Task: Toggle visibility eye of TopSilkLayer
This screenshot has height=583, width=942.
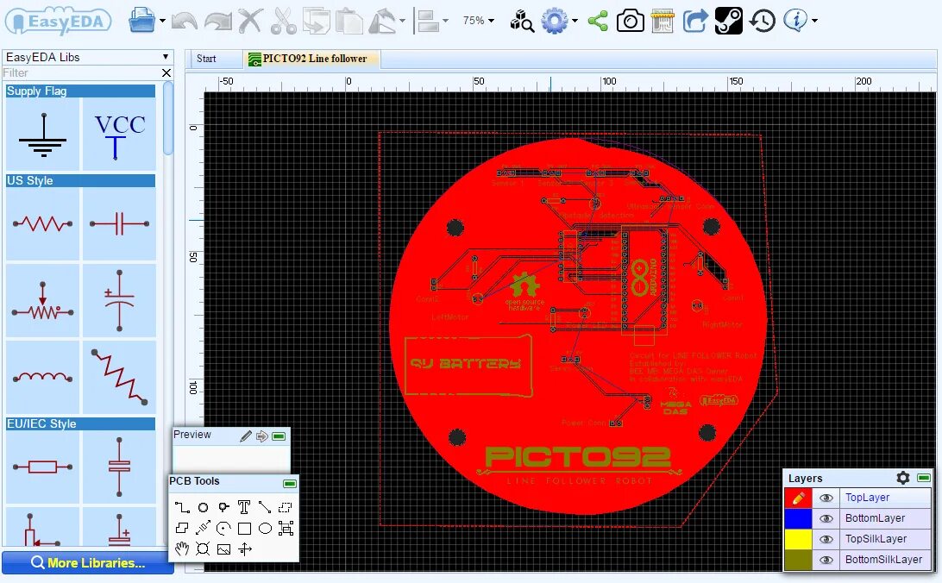Action: (x=826, y=539)
